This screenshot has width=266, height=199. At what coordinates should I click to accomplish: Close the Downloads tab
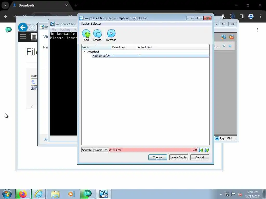(x=66, y=5)
